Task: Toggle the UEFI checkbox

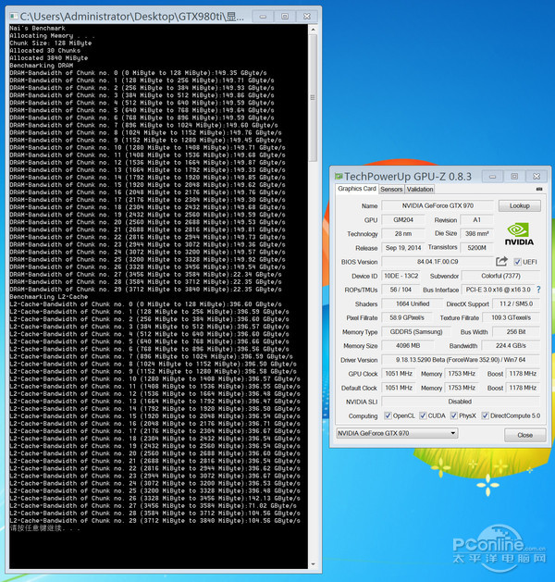Action: coord(517,262)
